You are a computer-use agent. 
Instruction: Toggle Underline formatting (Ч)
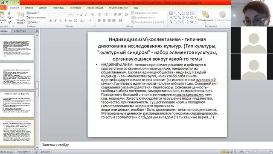point(61,21)
